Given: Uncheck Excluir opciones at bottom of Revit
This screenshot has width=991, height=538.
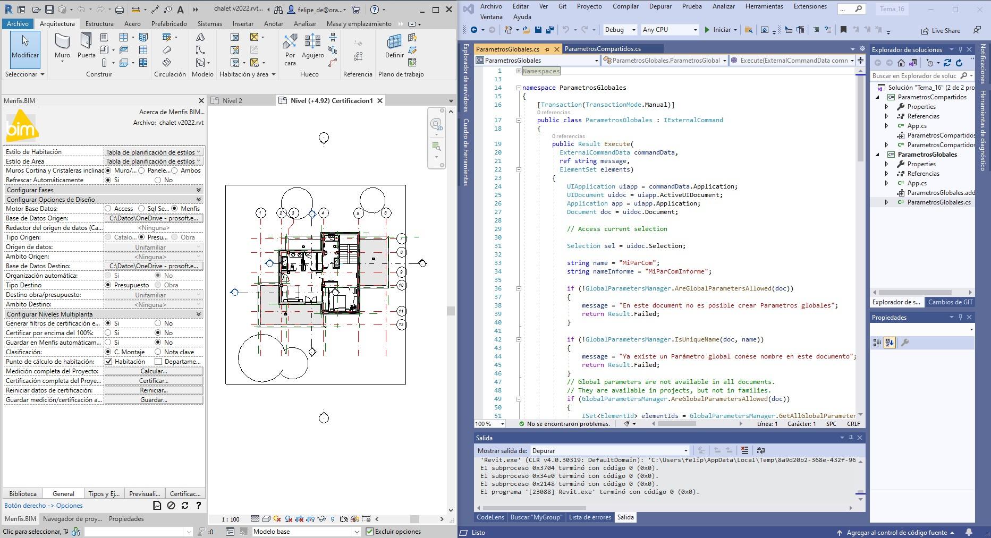Looking at the screenshot, I should tap(369, 531).
